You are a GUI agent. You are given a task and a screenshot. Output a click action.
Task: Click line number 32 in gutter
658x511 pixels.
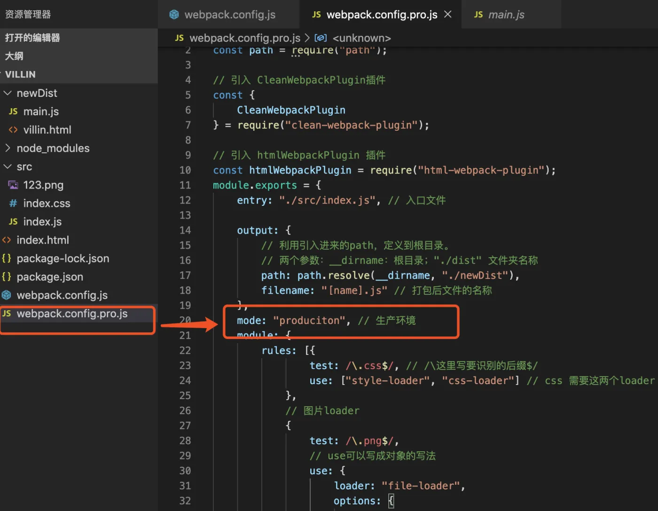coord(185,501)
